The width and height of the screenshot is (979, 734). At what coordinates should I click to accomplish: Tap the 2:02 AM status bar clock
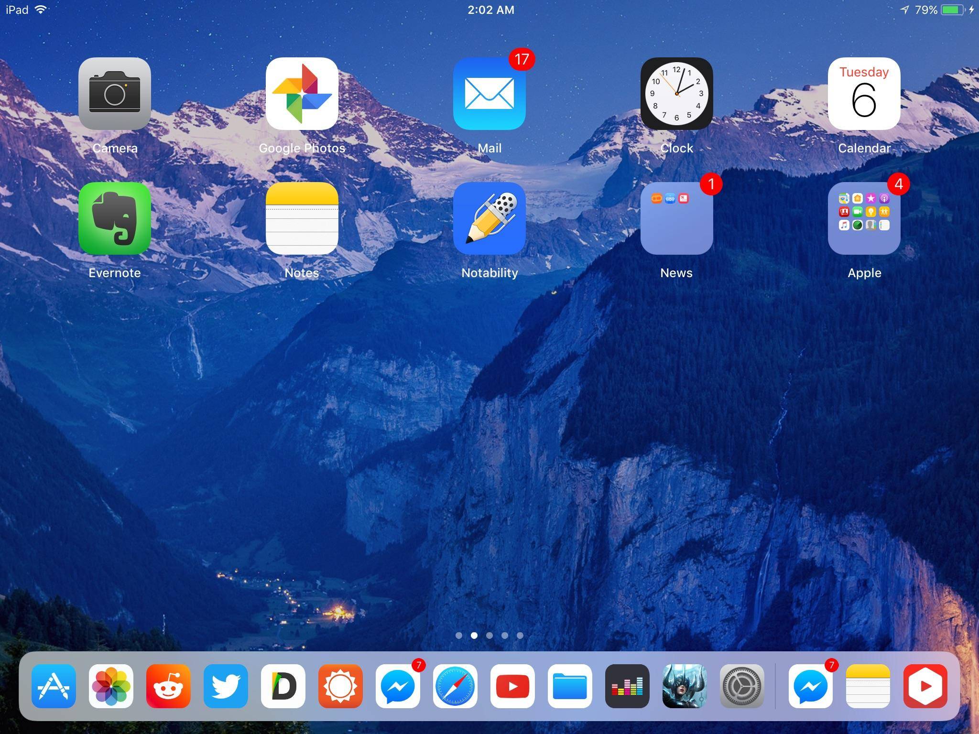(x=491, y=10)
